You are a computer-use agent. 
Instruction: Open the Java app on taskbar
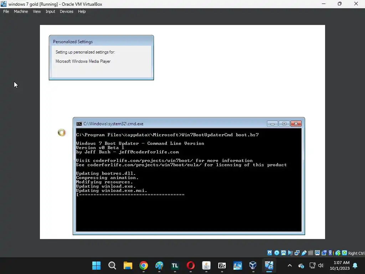pyautogui.click(x=206, y=265)
